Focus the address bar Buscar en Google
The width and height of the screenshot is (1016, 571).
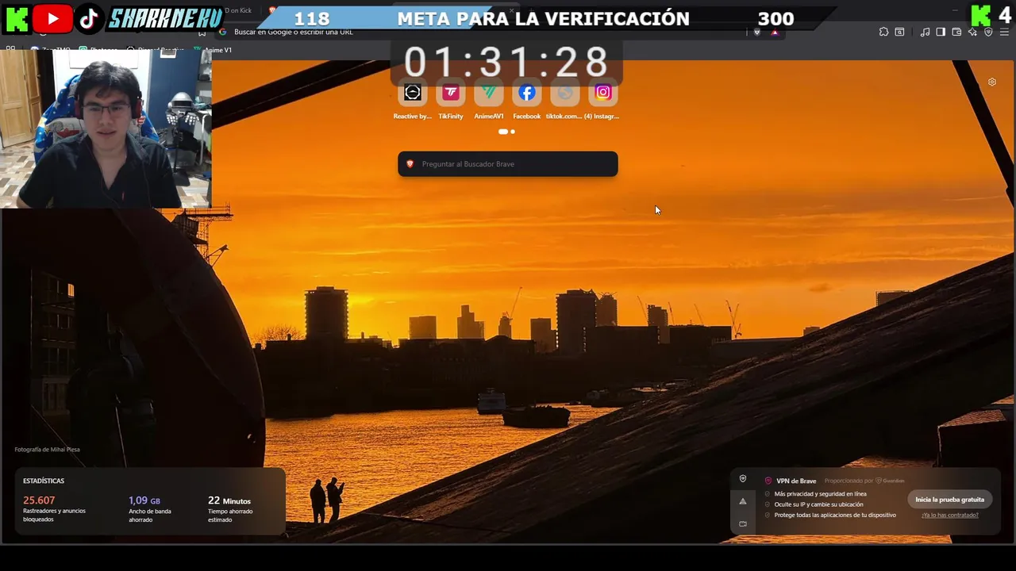tap(484, 32)
